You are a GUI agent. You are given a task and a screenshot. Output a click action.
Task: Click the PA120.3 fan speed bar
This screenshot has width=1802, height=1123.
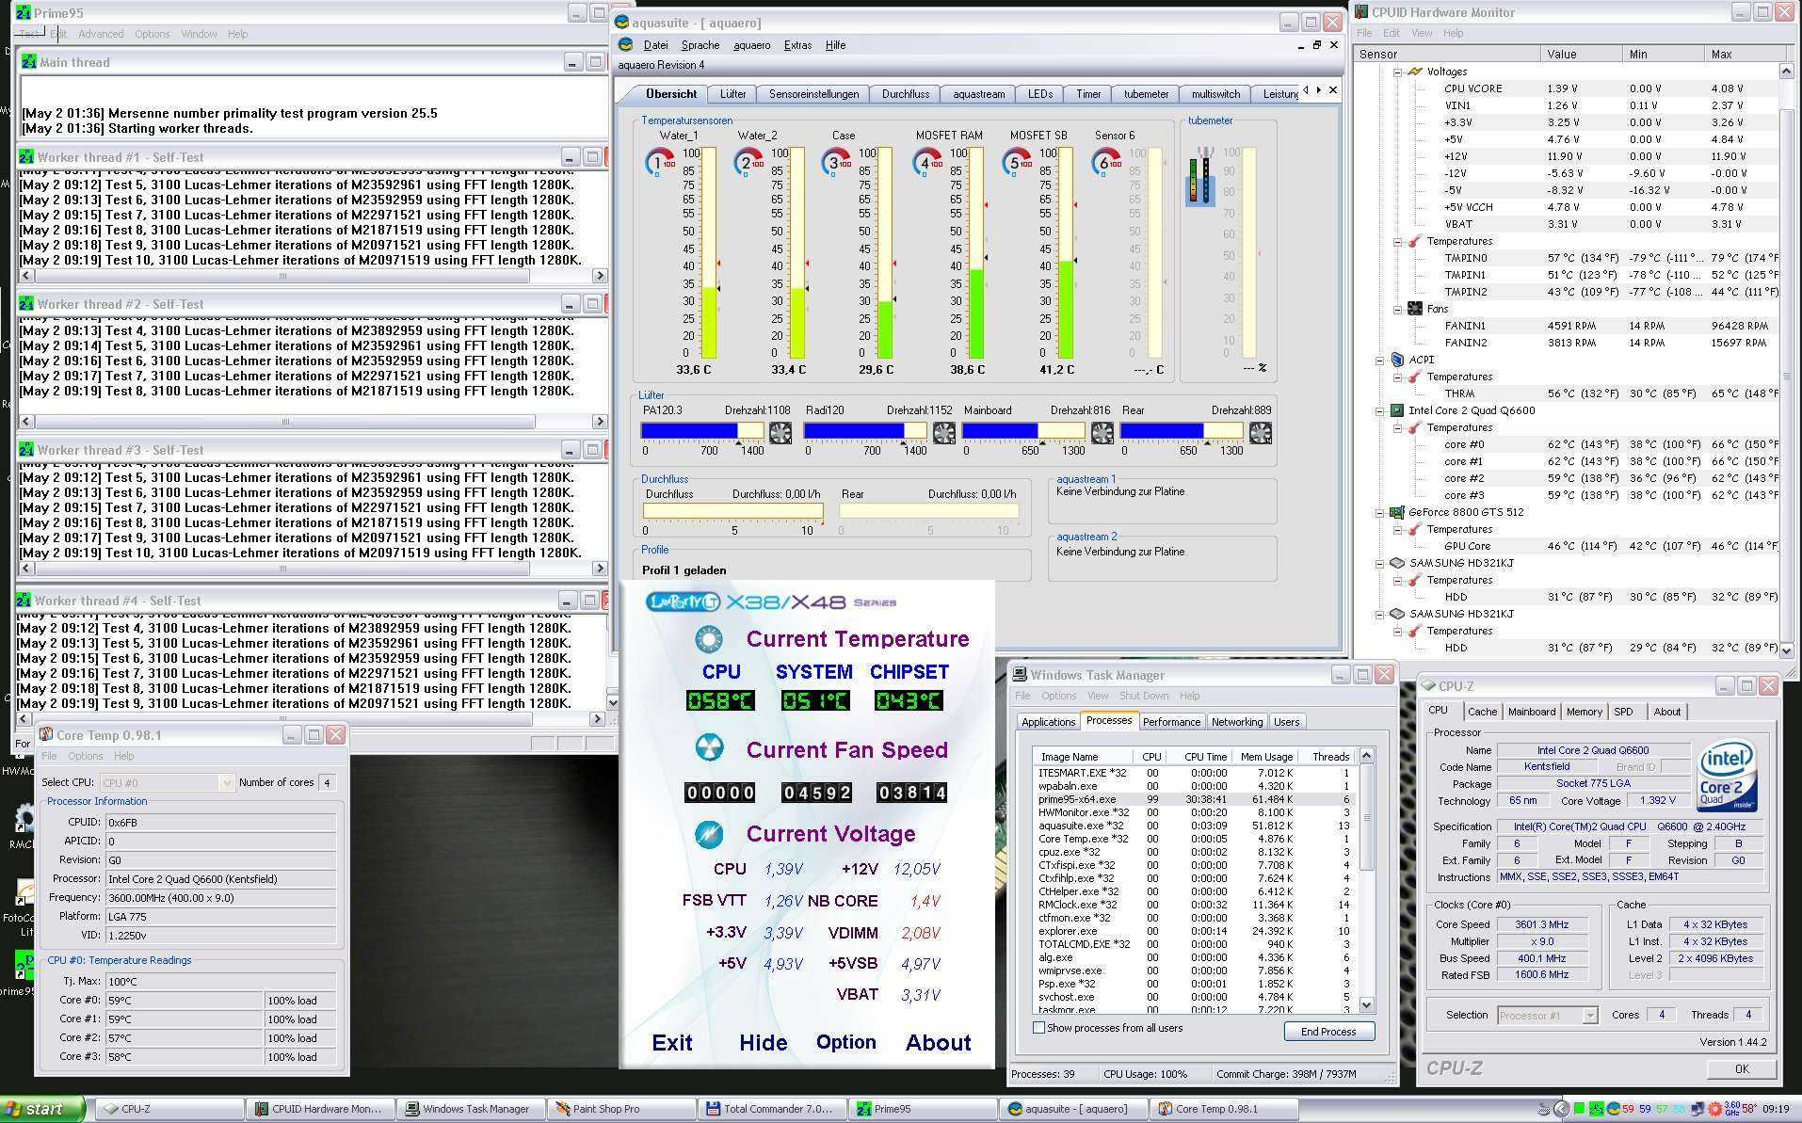pos(702,430)
